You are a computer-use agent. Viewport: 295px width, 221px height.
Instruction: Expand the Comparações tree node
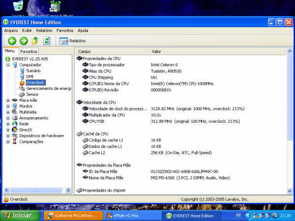8,142
